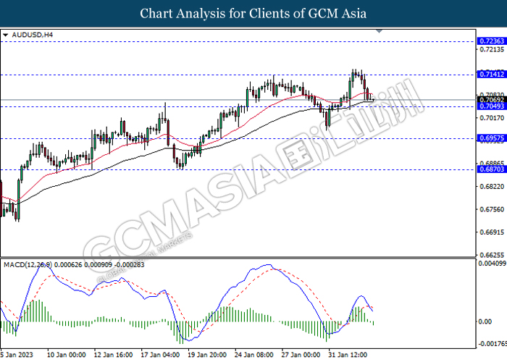Viewport: 507px width, 362px height.
Task: Click the Chart Analysis for Clients header title
Action: tap(253, 14)
